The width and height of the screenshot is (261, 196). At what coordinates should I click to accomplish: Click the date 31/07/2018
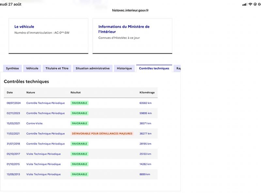(13, 144)
